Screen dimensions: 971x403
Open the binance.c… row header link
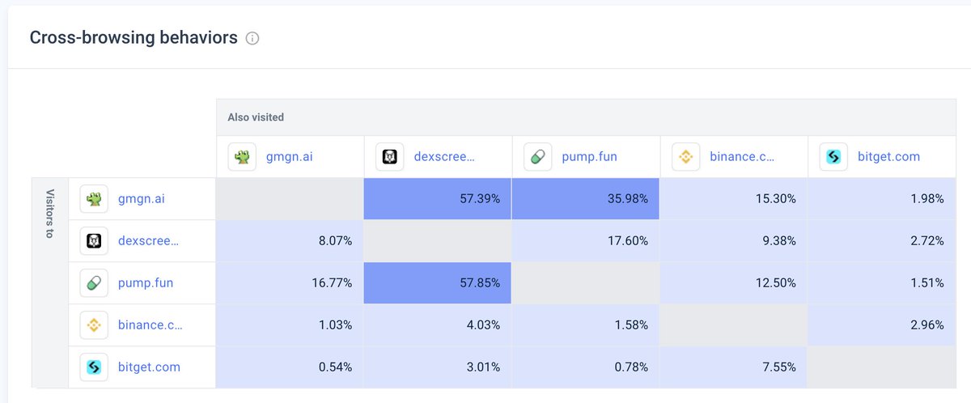pos(150,325)
